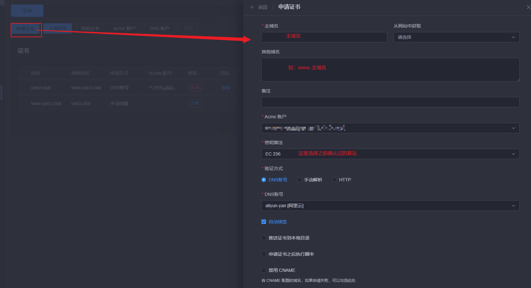
Task: Click the 申请证书 button in the left panel
Action: [x=26, y=29]
